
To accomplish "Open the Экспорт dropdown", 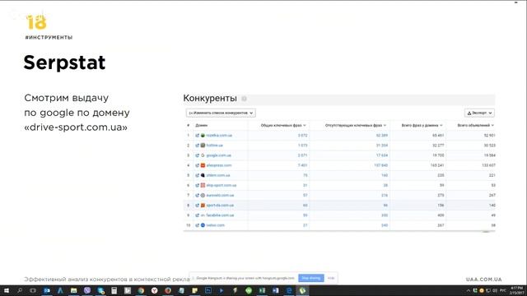I will point(479,113).
